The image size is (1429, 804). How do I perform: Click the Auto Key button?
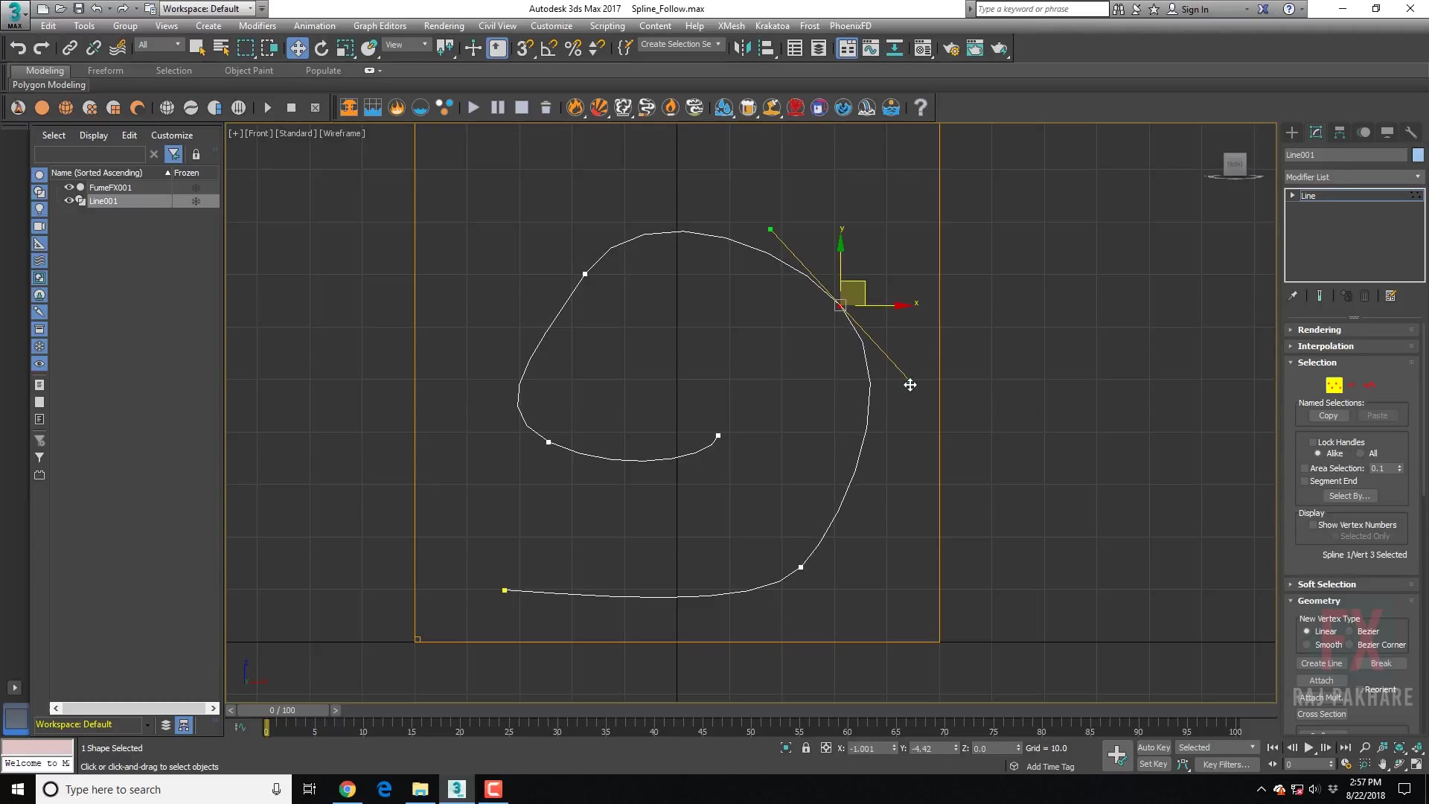pyautogui.click(x=1153, y=747)
